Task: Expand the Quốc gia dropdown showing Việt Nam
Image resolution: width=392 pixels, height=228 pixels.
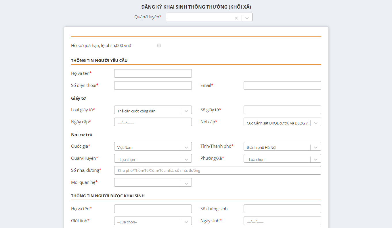Action: coord(186,147)
